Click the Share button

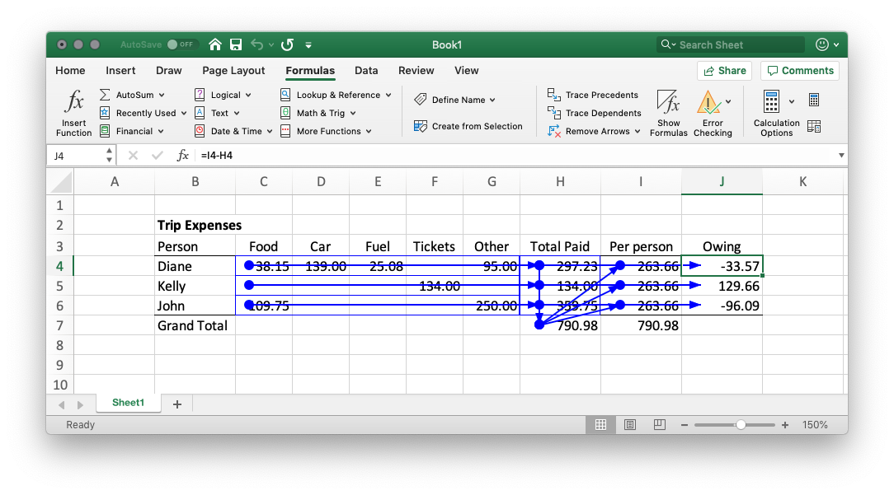725,71
